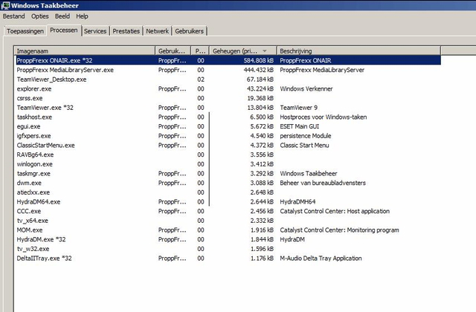Click Catalyst Control Center: Monitoring program text
The image size is (476, 312).
point(339,230)
